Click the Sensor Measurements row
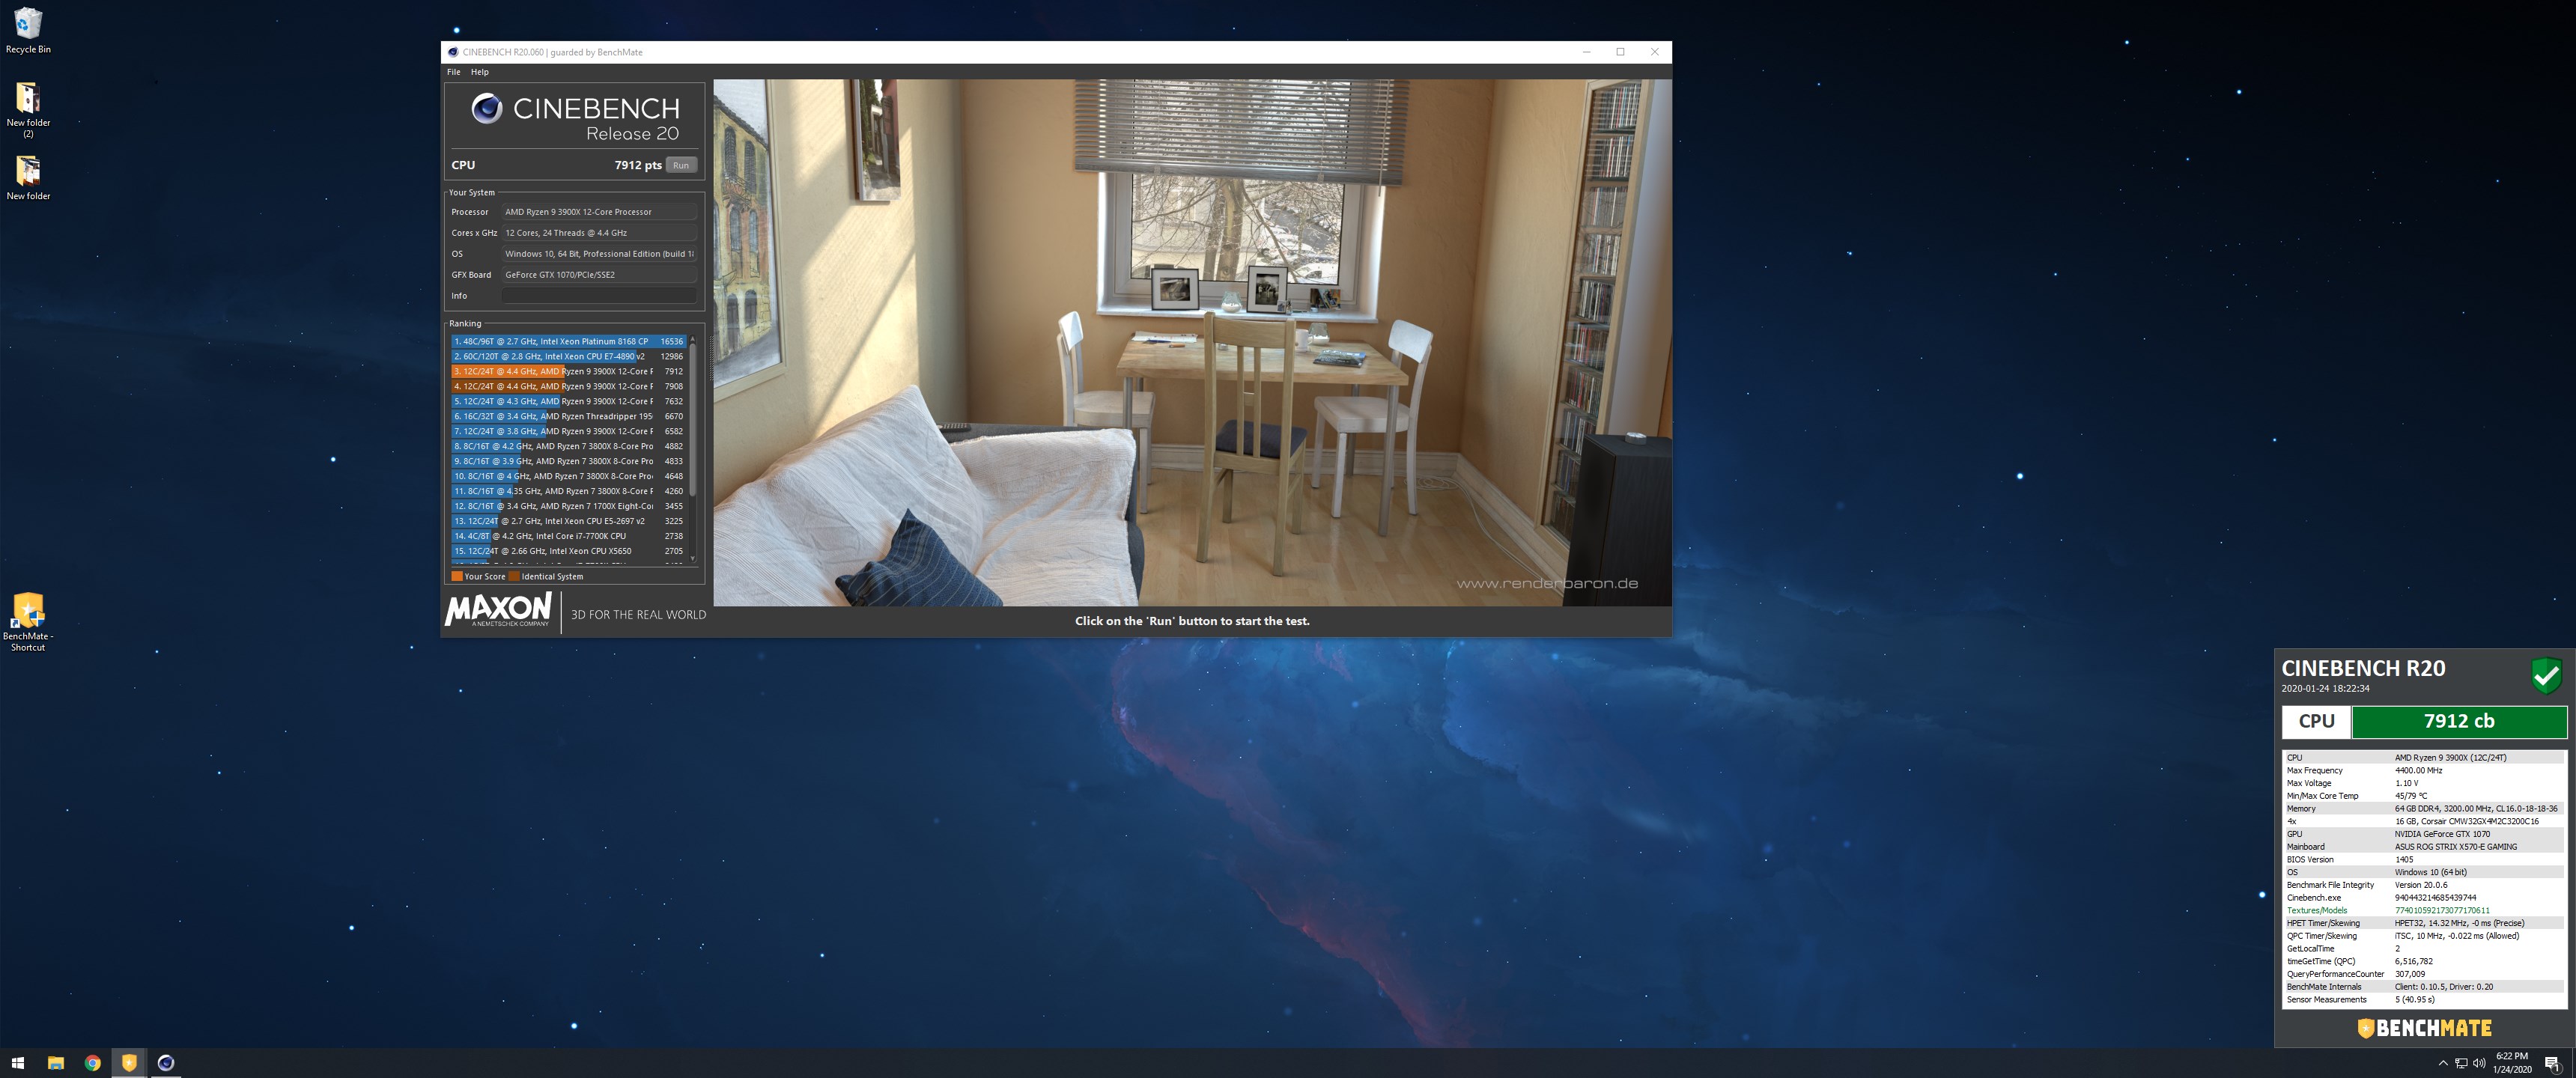Viewport: 2576px width, 1078px height. [2424, 999]
